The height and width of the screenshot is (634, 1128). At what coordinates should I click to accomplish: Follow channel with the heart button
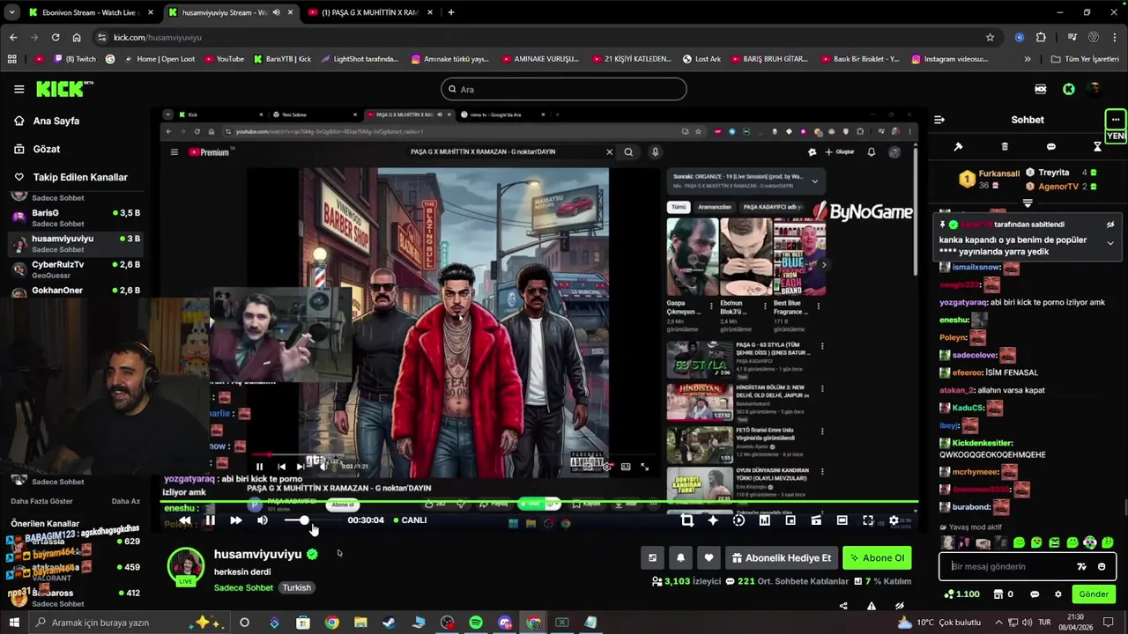[x=709, y=557]
